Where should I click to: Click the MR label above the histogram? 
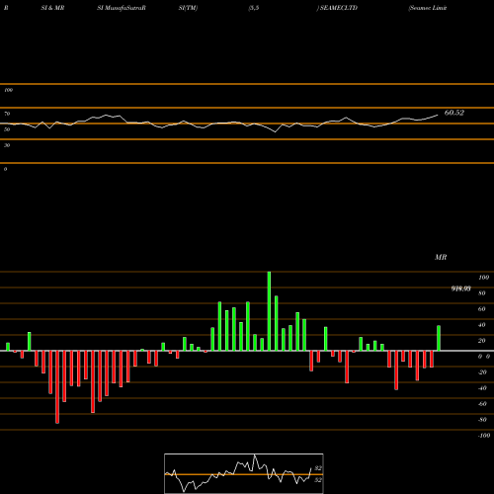click(441, 257)
